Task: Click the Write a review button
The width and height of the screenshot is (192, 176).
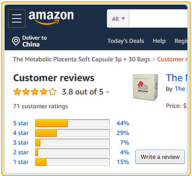Action: (x=160, y=157)
